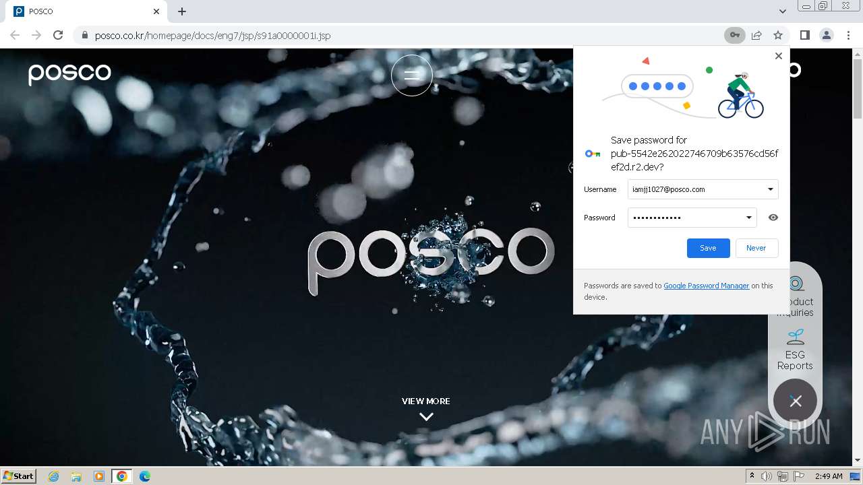The image size is (863, 485).
Task: Choose Never for saving password
Action: coord(756,248)
